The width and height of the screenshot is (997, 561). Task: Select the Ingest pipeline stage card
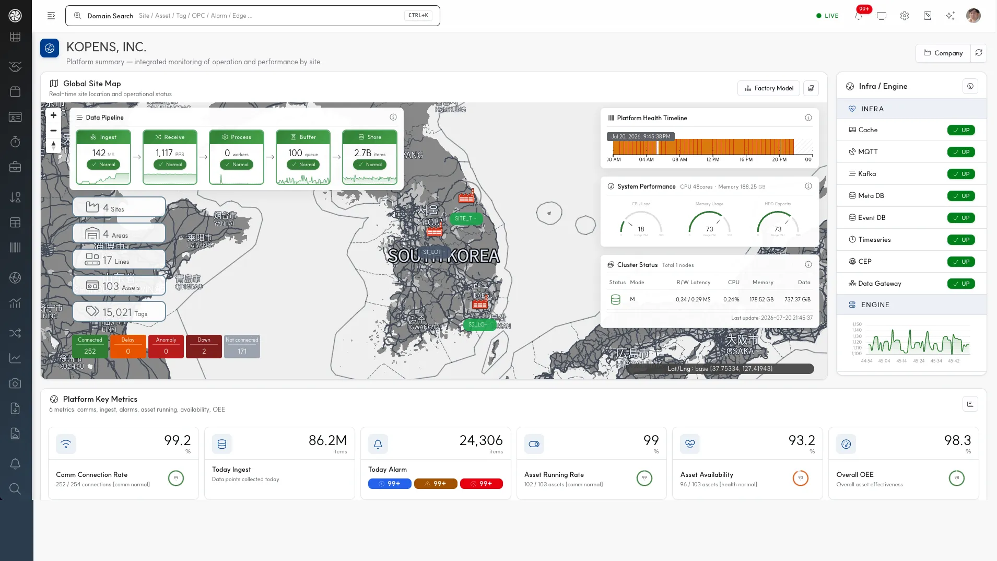103,157
